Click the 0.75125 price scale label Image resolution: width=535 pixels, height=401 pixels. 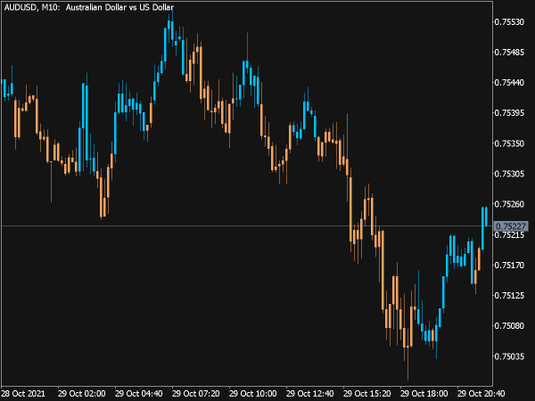(509, 295)
